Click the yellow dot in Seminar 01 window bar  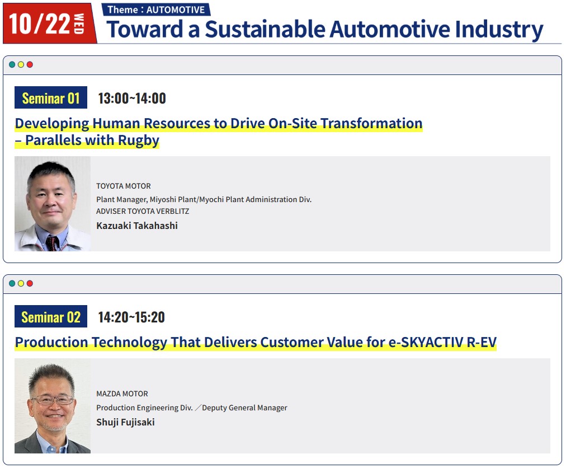(21, 65)
